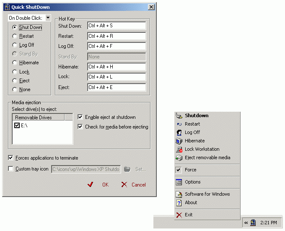Click the Eject removable media icon
This screenshot has width=285, height=231.
[179, 158]
